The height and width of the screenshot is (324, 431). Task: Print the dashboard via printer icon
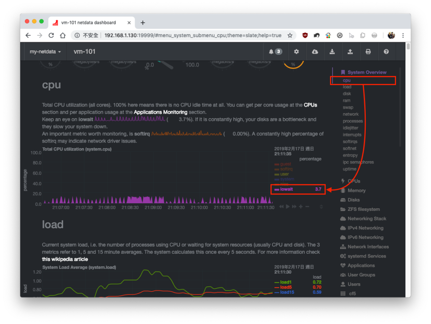[368, 52]
